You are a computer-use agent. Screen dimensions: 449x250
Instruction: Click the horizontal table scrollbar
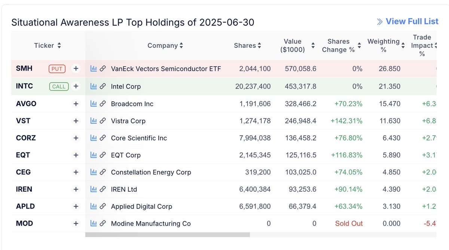tap(167, 235)
